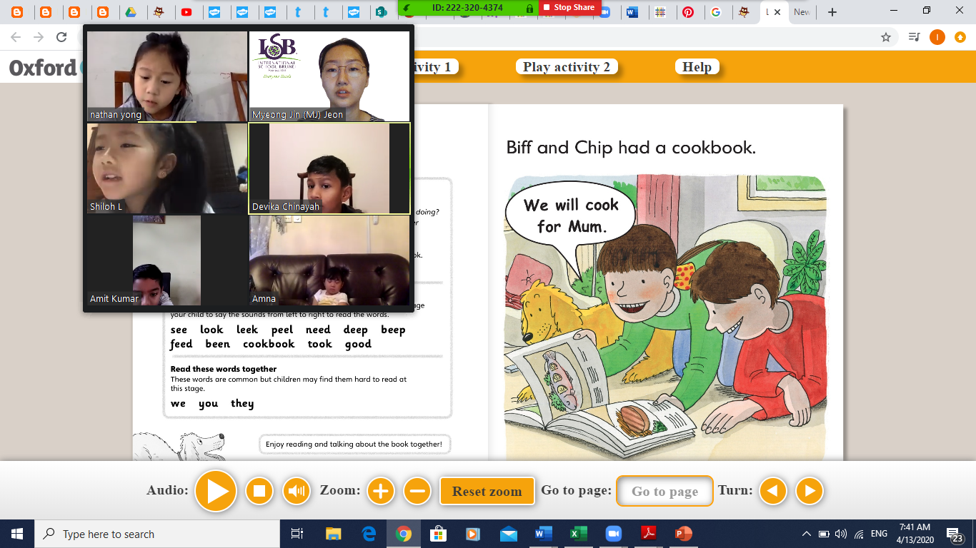This screenshot has height=548, width=976.
Task: Open Task View on the taskbar
Action: click(x=298, y=534)
